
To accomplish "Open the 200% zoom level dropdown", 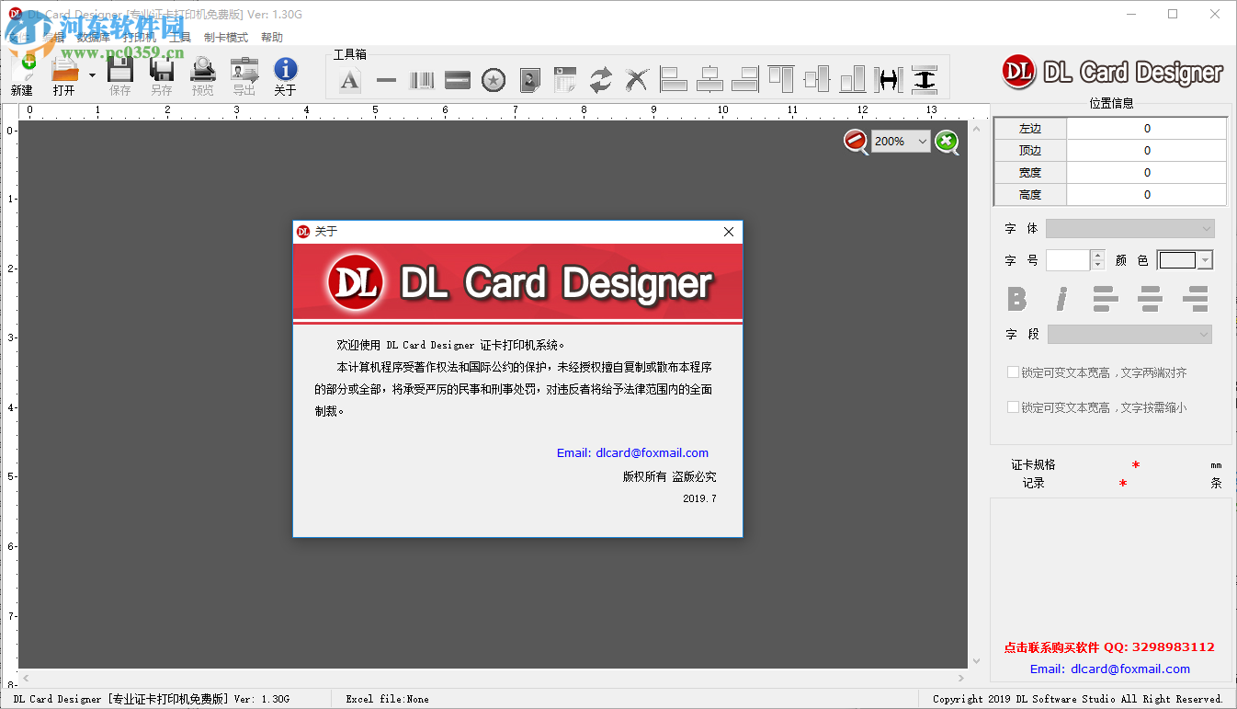I will (922, 141).
